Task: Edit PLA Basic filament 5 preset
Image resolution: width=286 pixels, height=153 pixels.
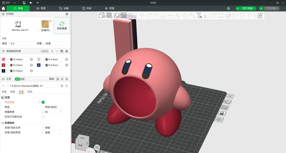Action: click(31, 71)
